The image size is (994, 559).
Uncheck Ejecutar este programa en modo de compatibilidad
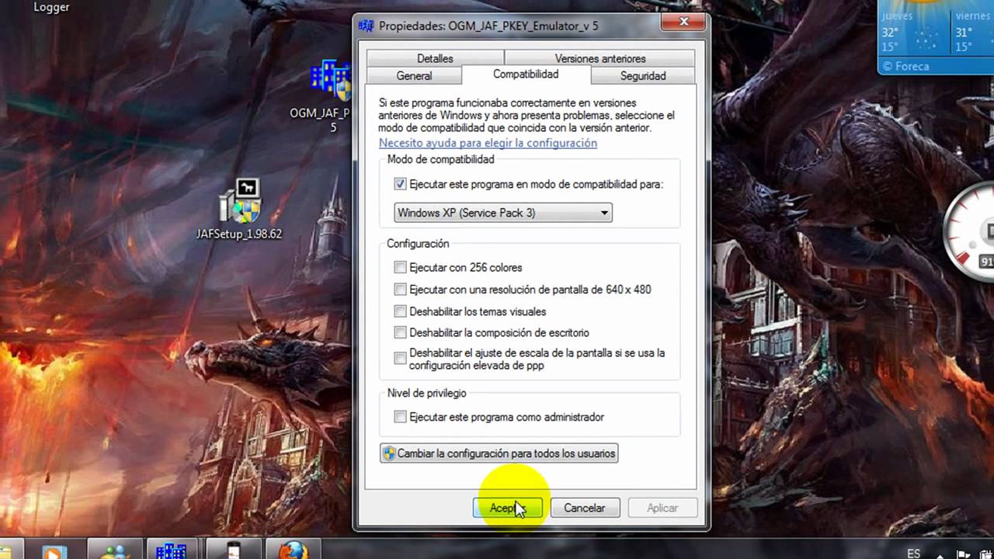tap(400, 185)
